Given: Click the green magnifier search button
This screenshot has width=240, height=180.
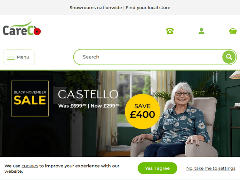Looking at the screenshot, I should (x=229, y=57).
